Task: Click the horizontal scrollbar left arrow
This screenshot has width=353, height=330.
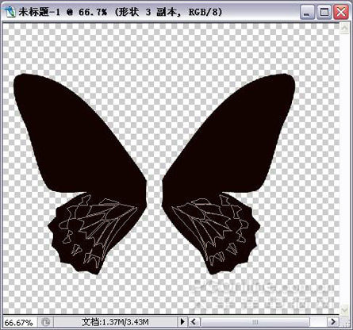Action: 194,322
